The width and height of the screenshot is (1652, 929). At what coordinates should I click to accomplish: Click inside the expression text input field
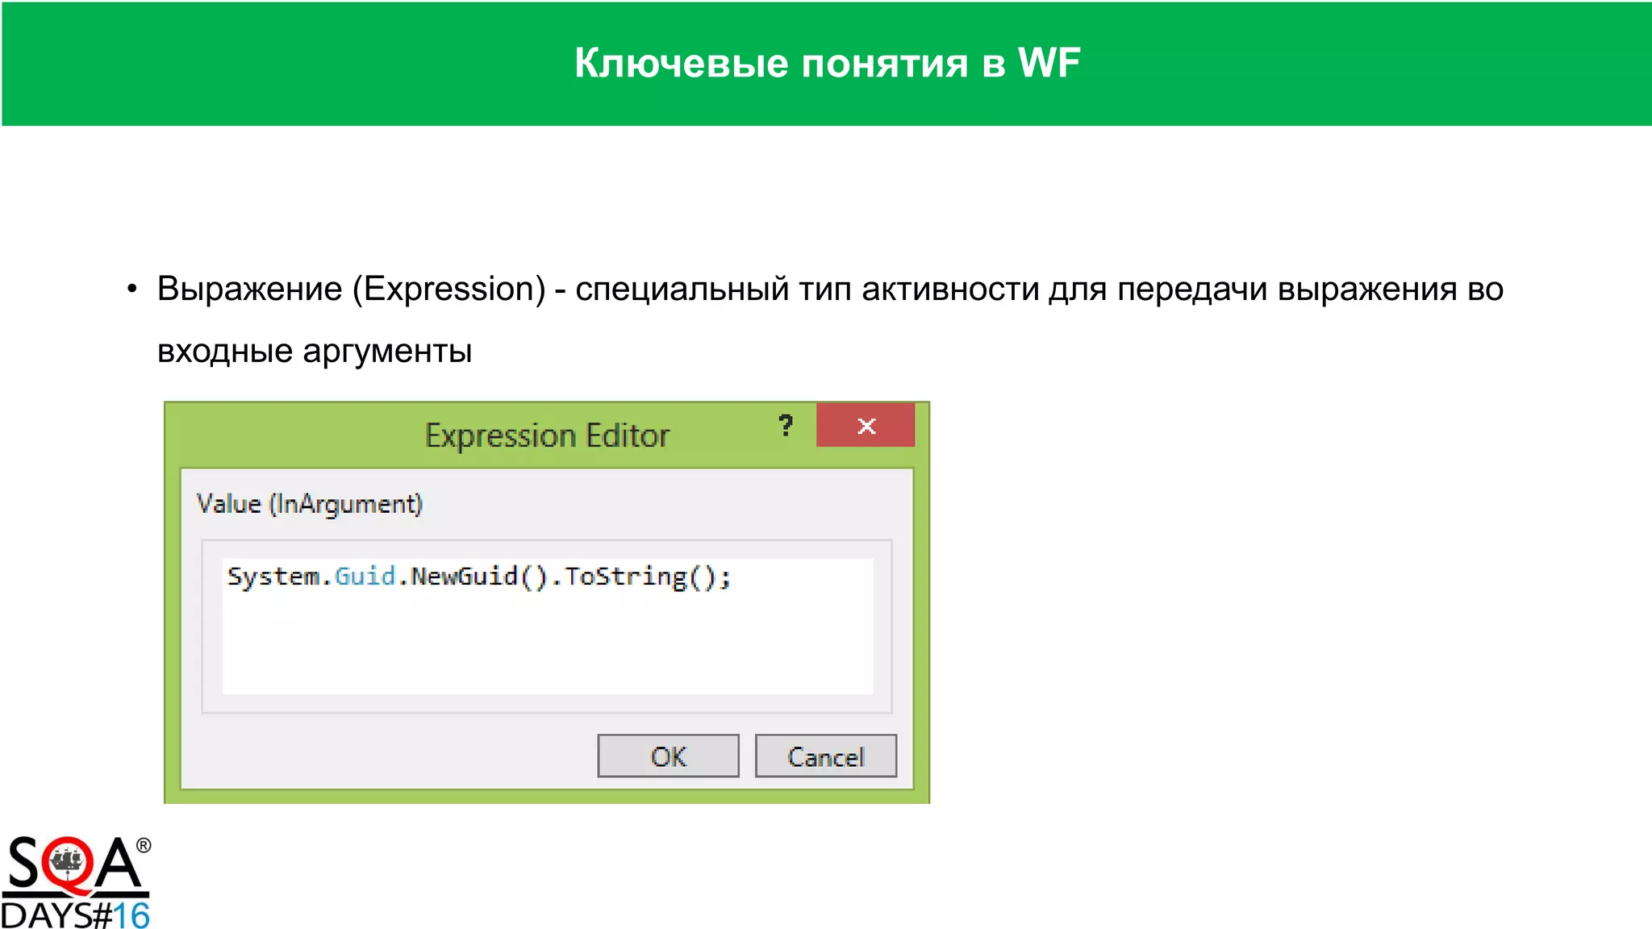pos(548,626)
